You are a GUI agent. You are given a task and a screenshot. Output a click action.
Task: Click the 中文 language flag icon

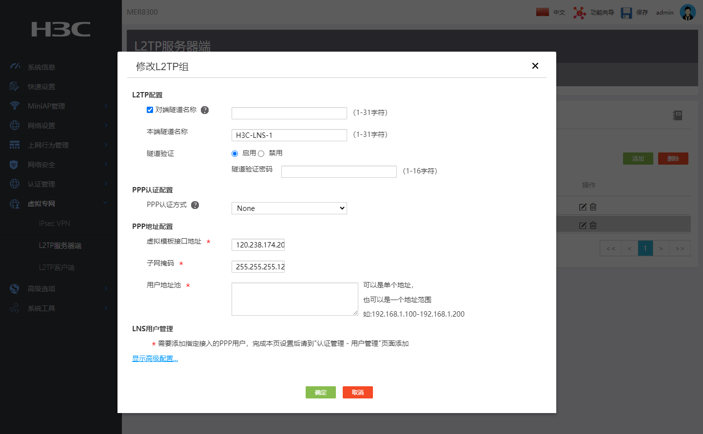pos(542,12)
